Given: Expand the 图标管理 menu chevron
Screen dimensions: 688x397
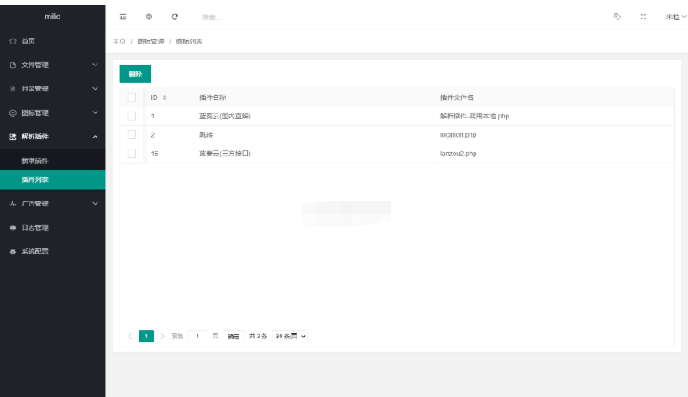Looking at the screenshot, I should pos(95,112).
